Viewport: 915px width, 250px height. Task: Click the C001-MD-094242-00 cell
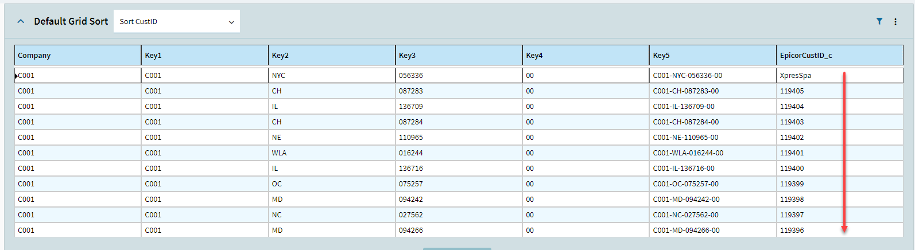coord(713,200)
